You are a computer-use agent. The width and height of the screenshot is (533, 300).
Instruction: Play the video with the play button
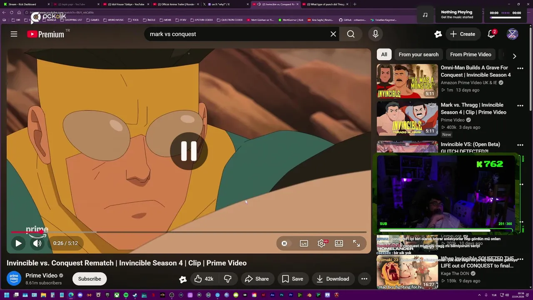tap(18, 243)
